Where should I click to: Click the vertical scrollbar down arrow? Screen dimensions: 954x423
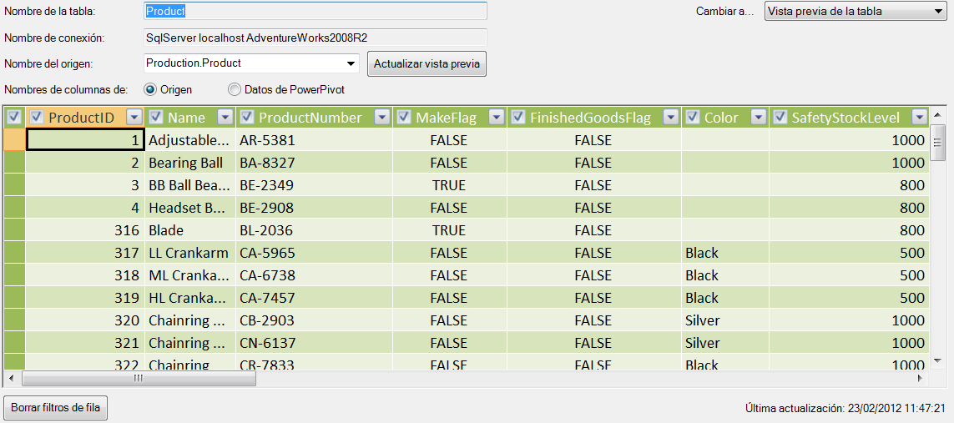click(x=937, y=360)
